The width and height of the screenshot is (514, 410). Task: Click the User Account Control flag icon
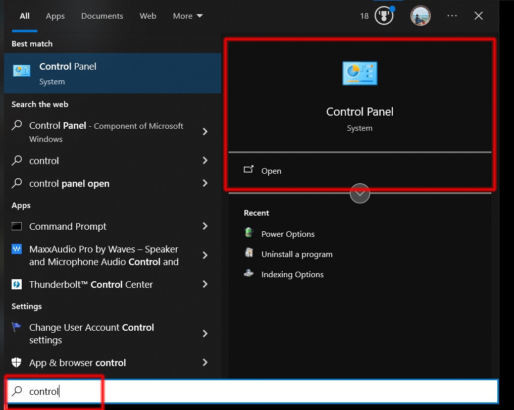(16, 327)
